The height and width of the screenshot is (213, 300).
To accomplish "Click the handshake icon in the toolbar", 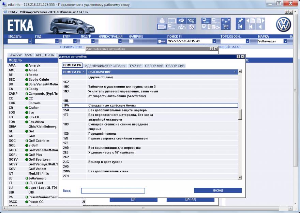I will click(181, 21).
